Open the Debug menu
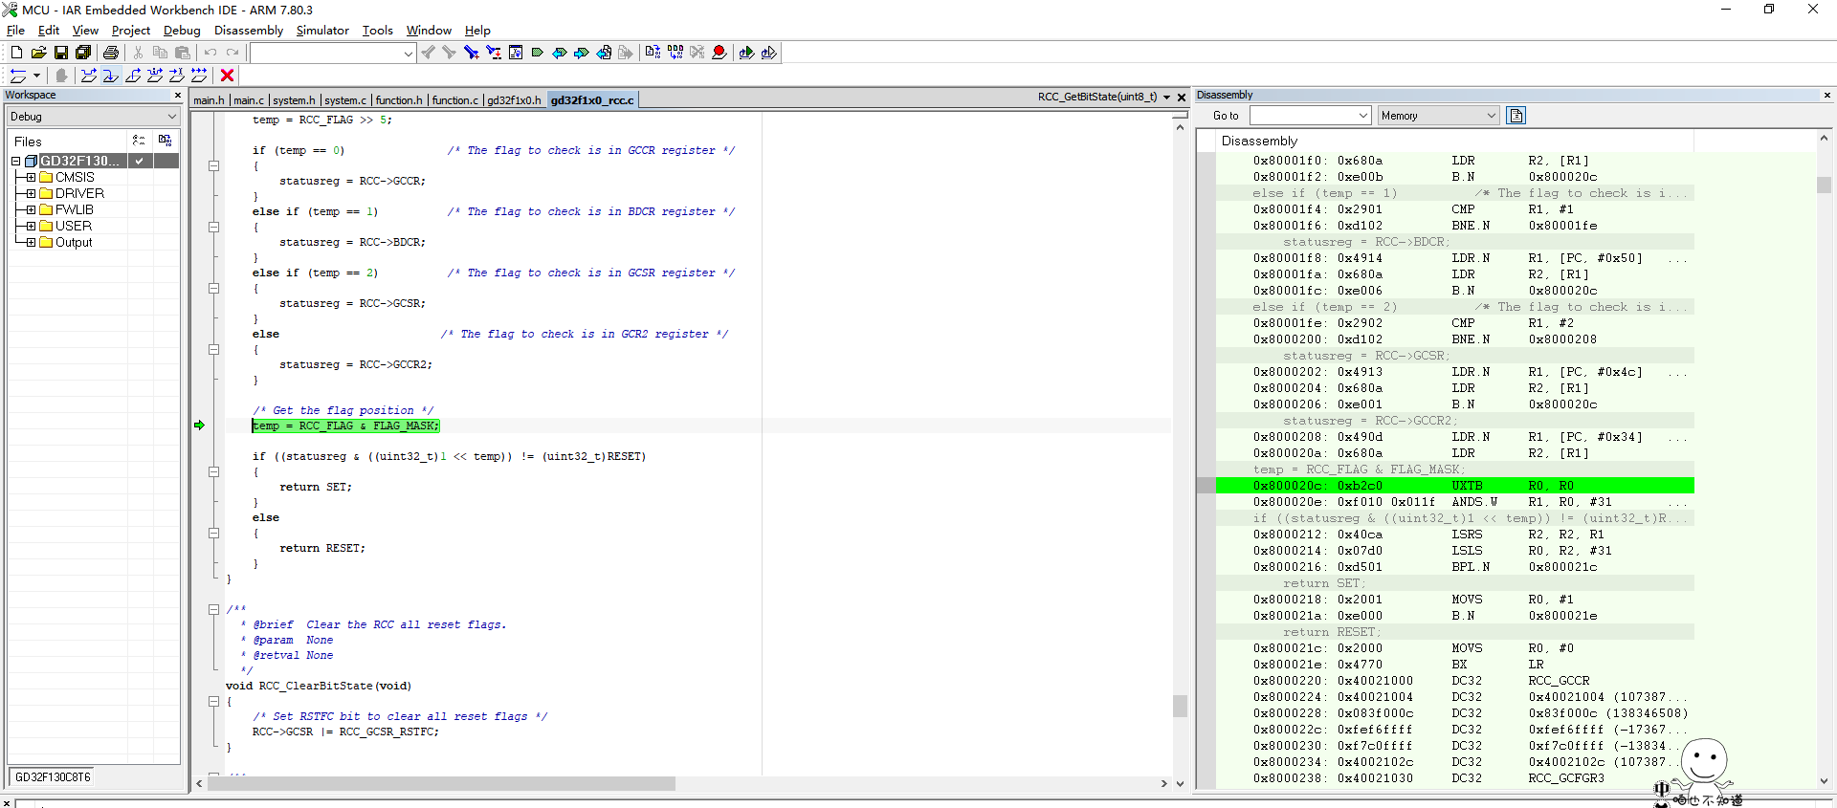This screenshot has height=808, width=1837. coord(182,31)
